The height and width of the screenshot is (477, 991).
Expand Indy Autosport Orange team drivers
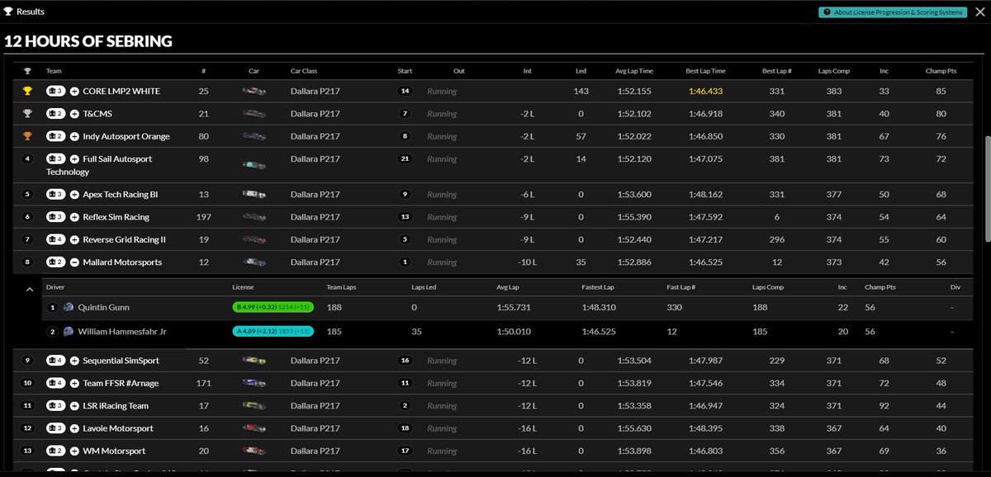[x=74, y=136]
